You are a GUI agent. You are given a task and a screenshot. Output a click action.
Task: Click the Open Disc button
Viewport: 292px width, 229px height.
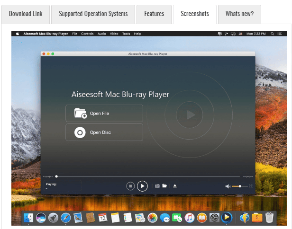[104, 132]
